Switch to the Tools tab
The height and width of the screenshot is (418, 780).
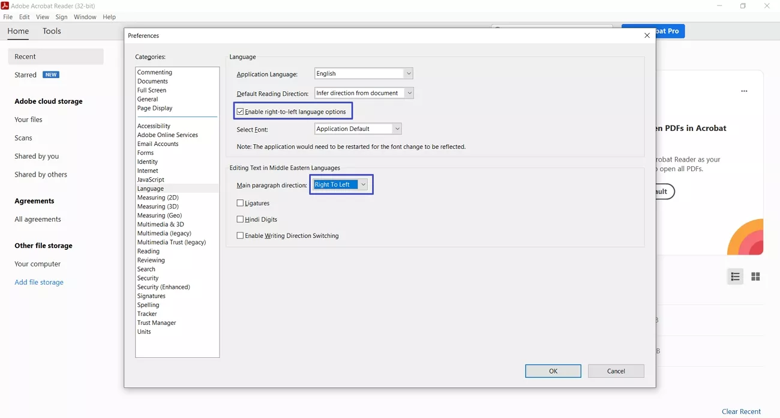click(x=51, y=31)
